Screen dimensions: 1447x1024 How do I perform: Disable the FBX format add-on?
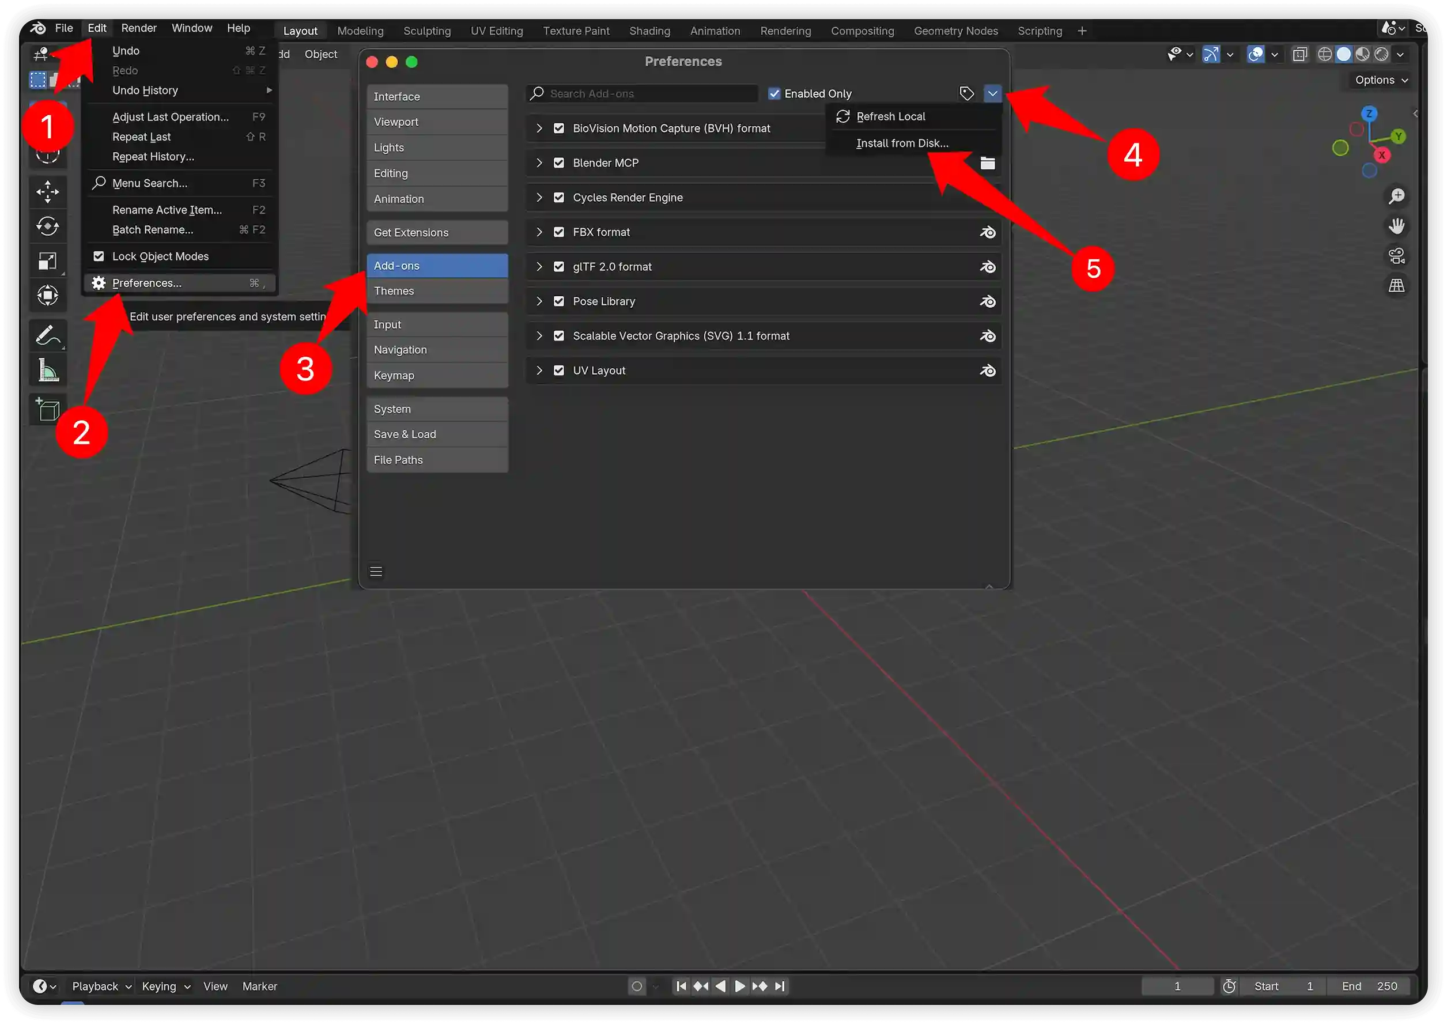559,232
